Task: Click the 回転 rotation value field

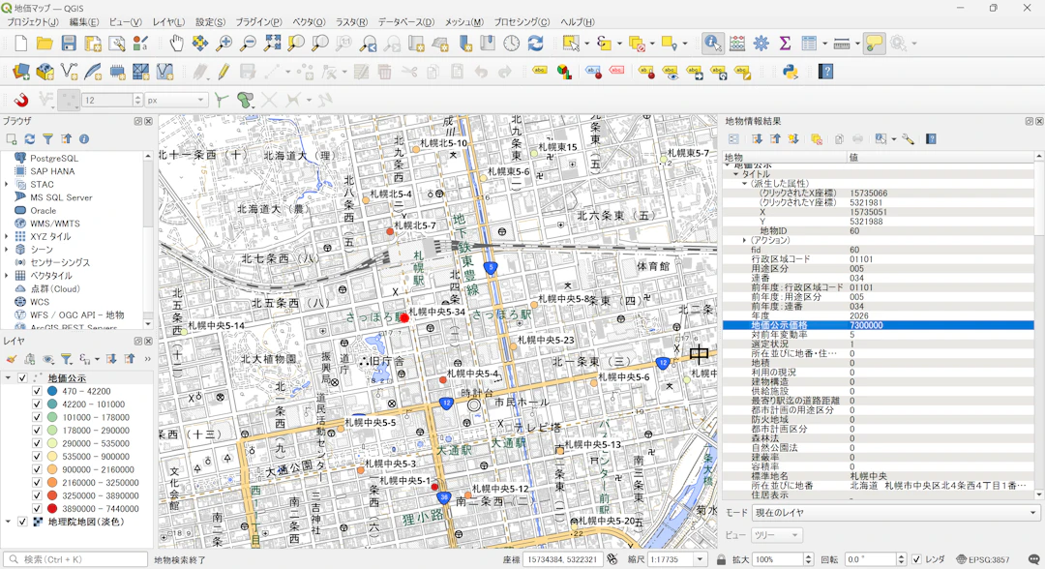Action: (x=870, y=559)
